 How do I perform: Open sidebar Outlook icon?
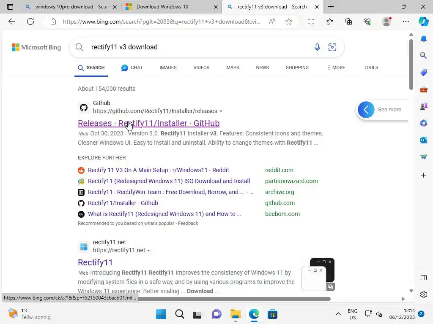point(423,140)
